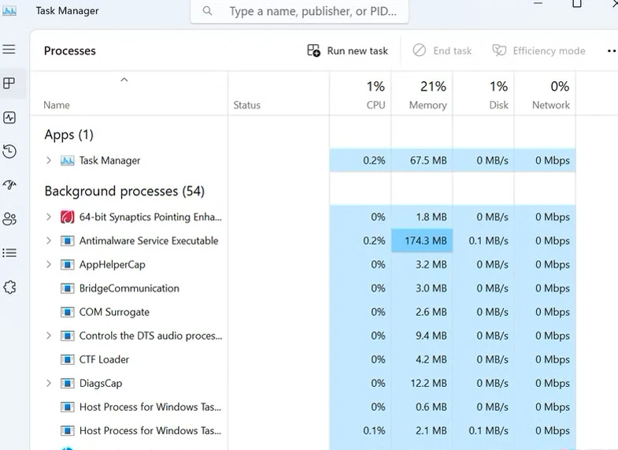Image resolution: width=618 pixels, height=450 pixels.
Task: Click the 12.2 MB memory value for DiagsCap
Action: pyautogui.click(x=428, y=383)
